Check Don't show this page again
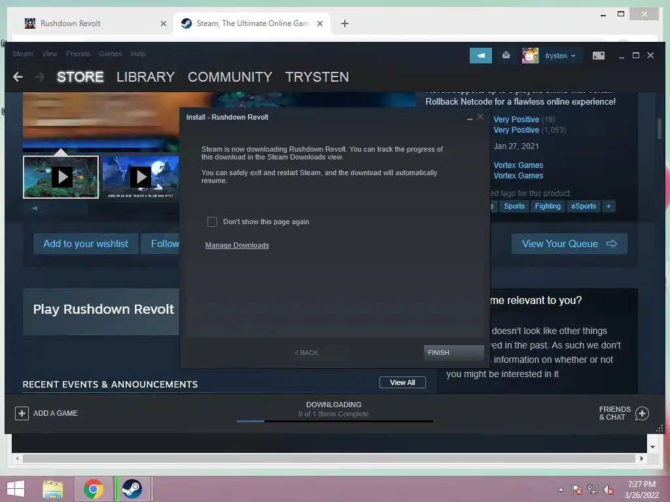Image resolution: width=670 pixels, height=502 pixels. [x=212, y=222]
